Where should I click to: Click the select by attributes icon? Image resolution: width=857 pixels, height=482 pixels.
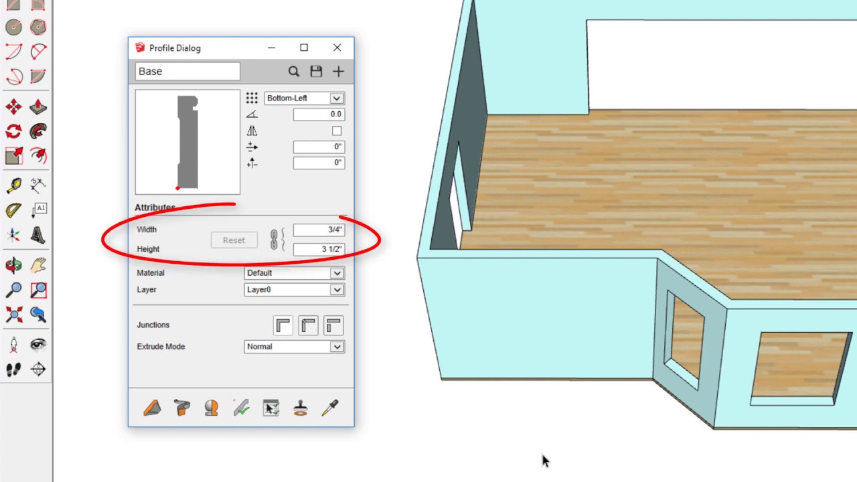coord(270,408)
